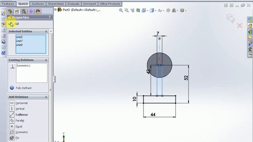Click the Apply Scene icon
This screenshot has height=142, width=253.
[174, 11]
